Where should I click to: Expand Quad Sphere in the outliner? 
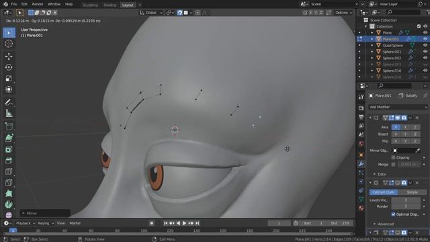point(372,45)
